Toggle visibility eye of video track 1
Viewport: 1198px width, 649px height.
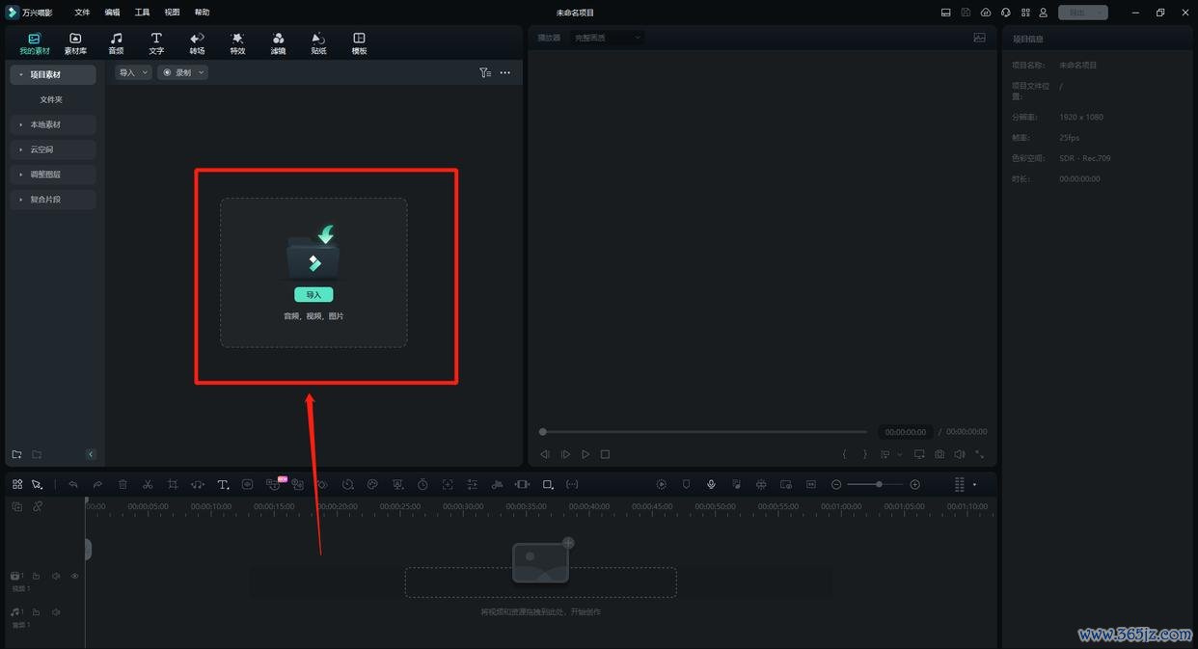click(74, 576)
